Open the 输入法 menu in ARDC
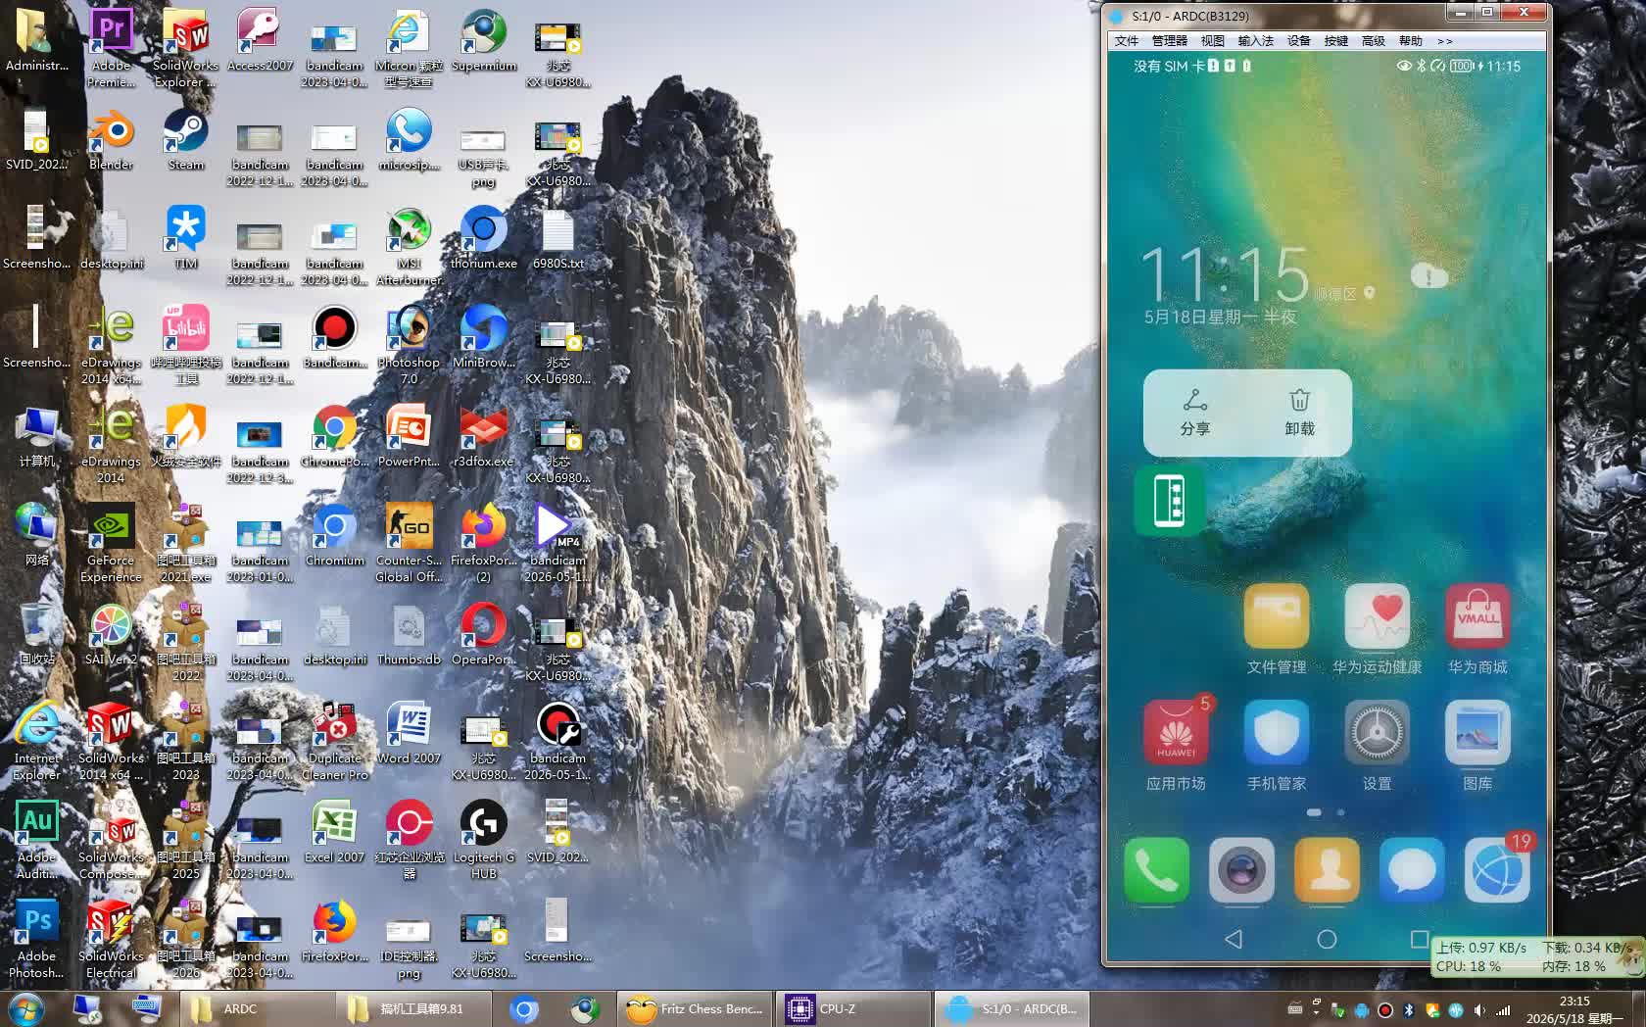 (x=1255, y=41)
